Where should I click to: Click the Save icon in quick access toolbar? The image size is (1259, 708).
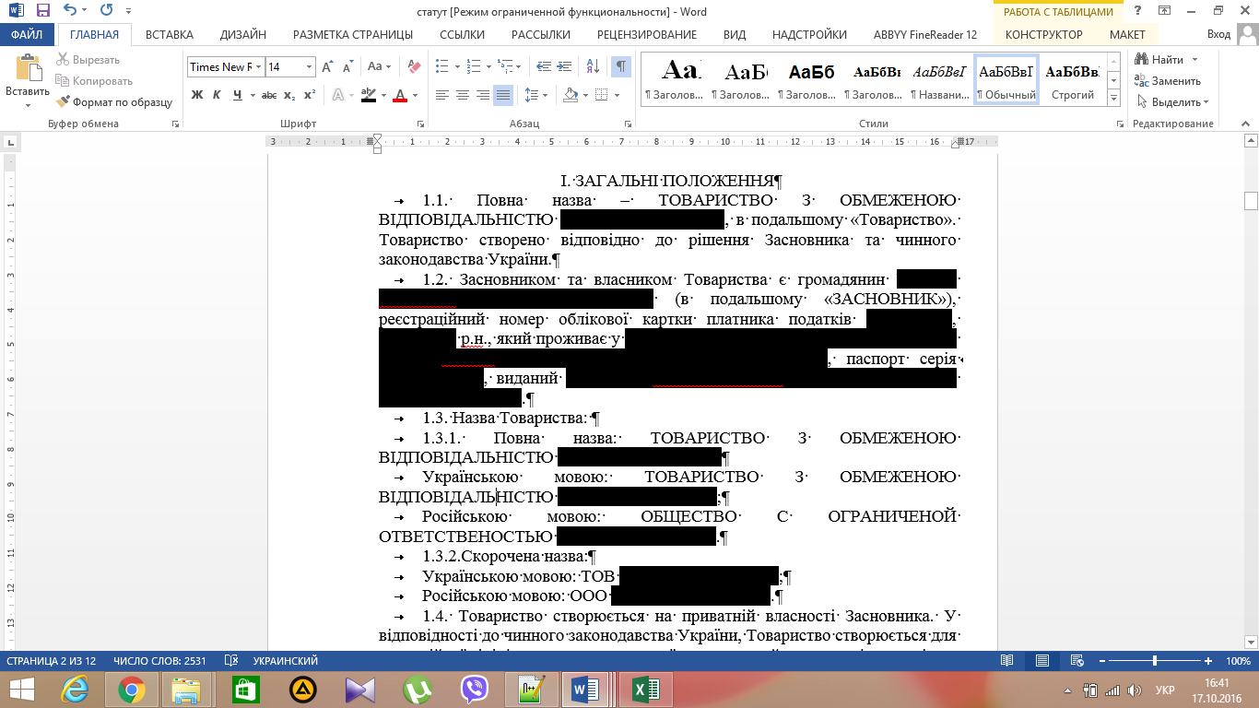click(x=43, y=11)
